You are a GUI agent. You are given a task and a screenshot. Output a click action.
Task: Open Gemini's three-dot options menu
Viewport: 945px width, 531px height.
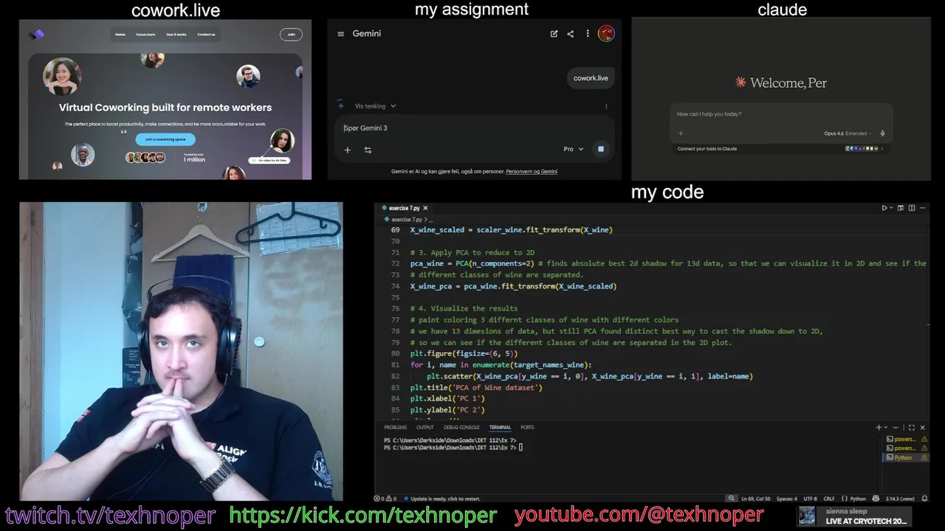588,34
